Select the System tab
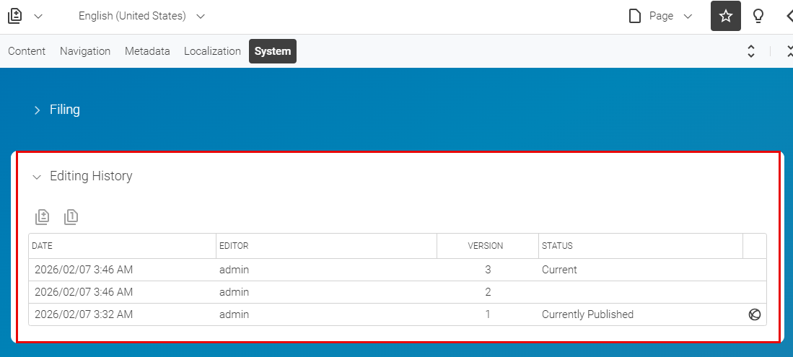The image size is (793, 357). 273,51
